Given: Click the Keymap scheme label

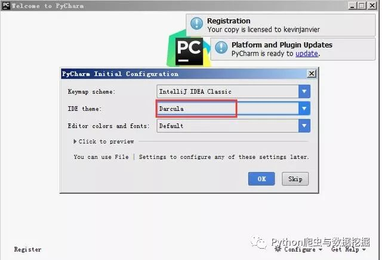Looking at the screenshot, I should pyautogui.click(x=91, y=92).
